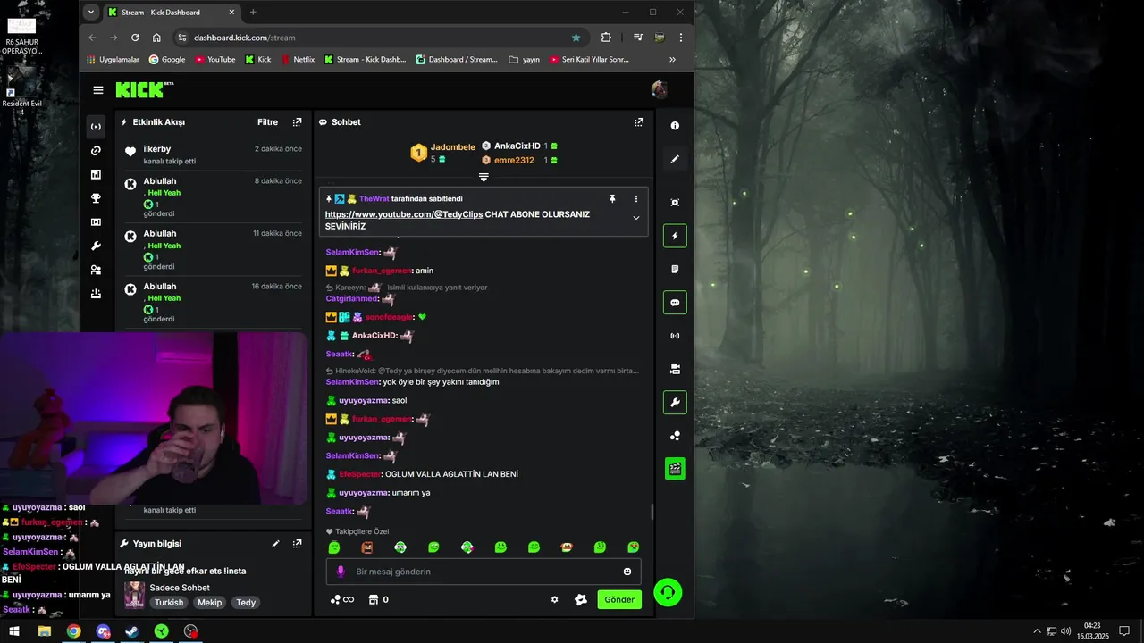Open the wrench settings icon in left sidebar
1144x643 pixels.
tap(97, 246)
